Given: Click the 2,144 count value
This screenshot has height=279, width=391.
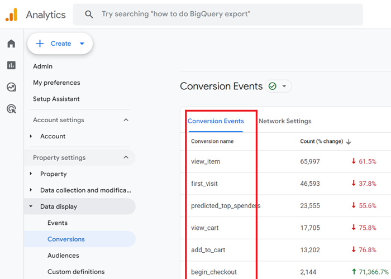Looking at the screenshot, I should tap(308, 272).
